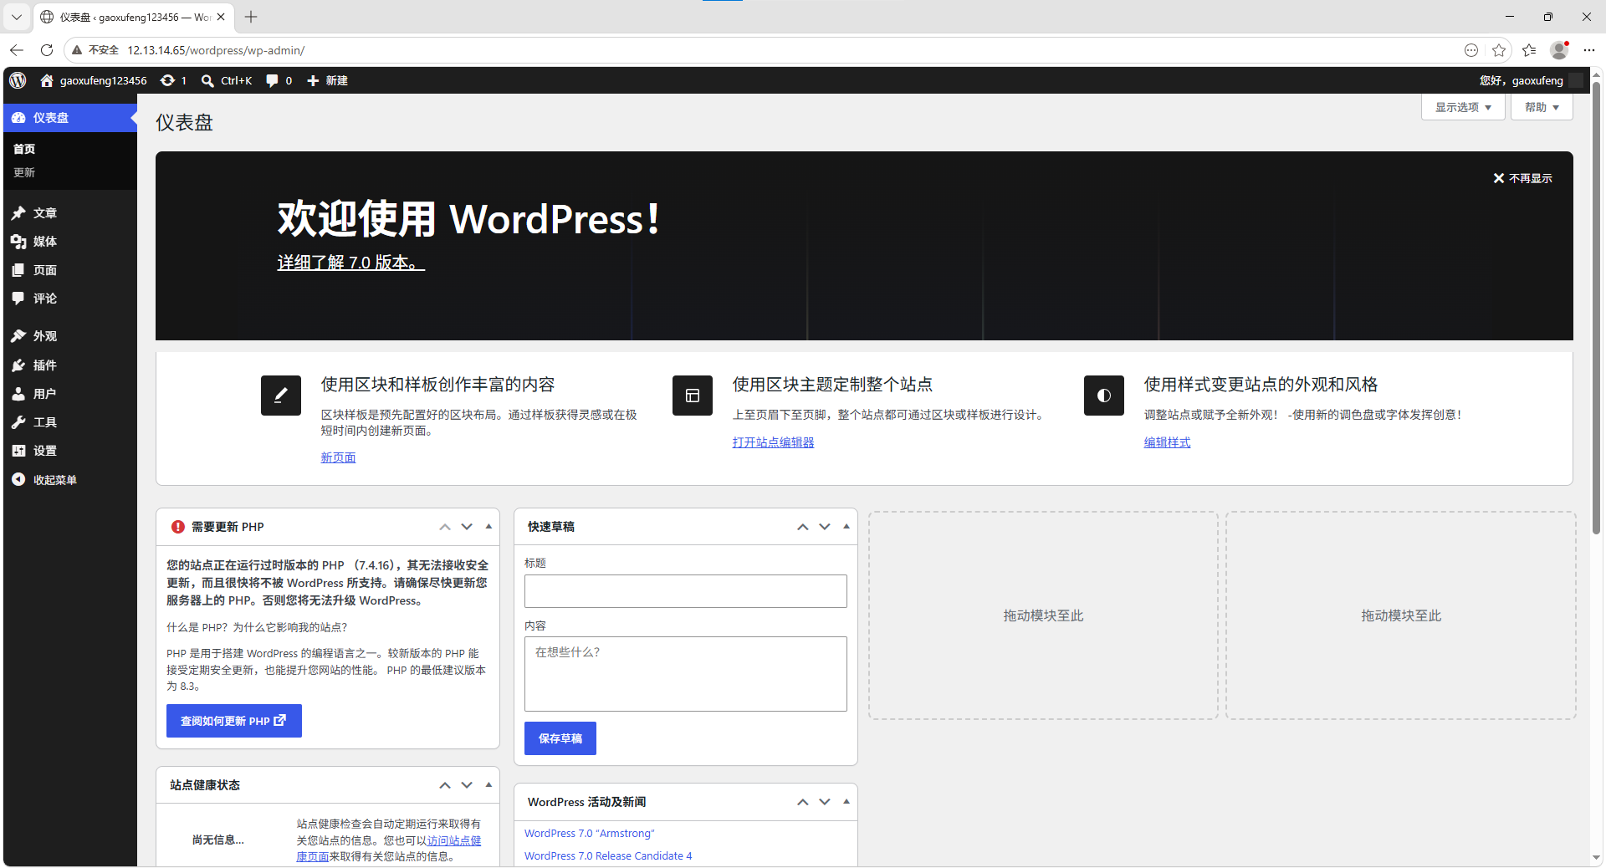
Task: Open the tab list dropdown arrow
Action: pyautogui.click(x=16, y=17)
